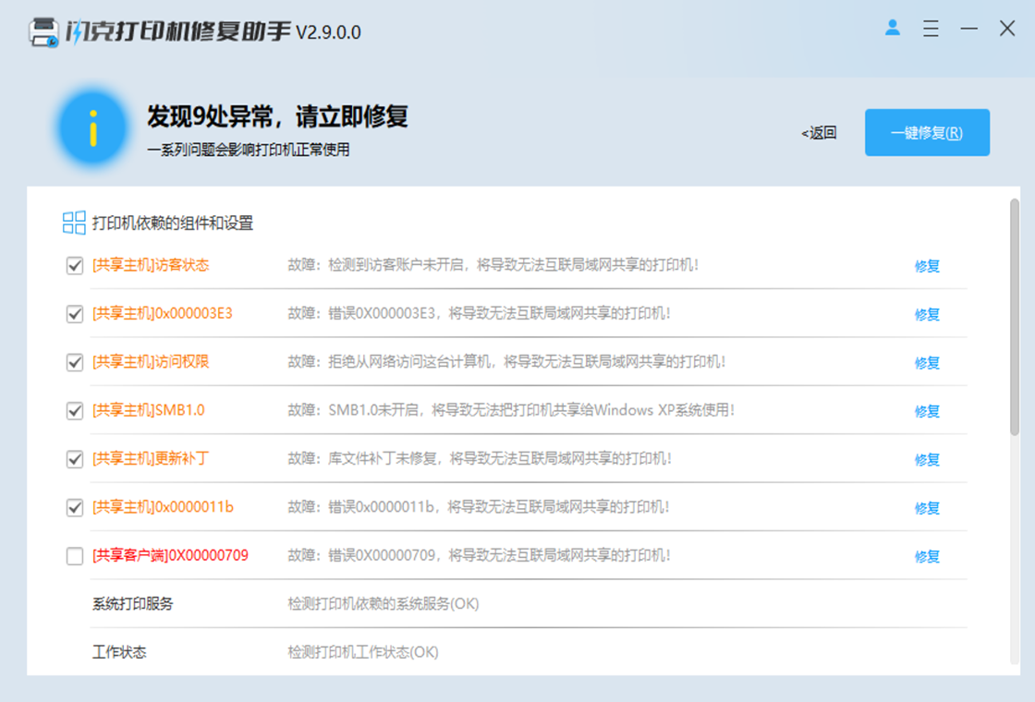Screen dimensions: 1035x702
Task: Click the 一键修复 button
Action: point(927,133)
